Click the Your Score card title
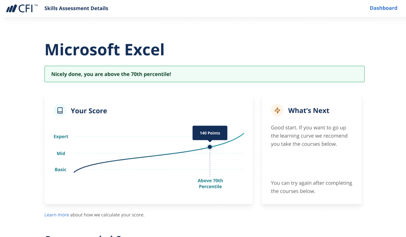This screenshot has height=237, width=406. coord(89,111)
